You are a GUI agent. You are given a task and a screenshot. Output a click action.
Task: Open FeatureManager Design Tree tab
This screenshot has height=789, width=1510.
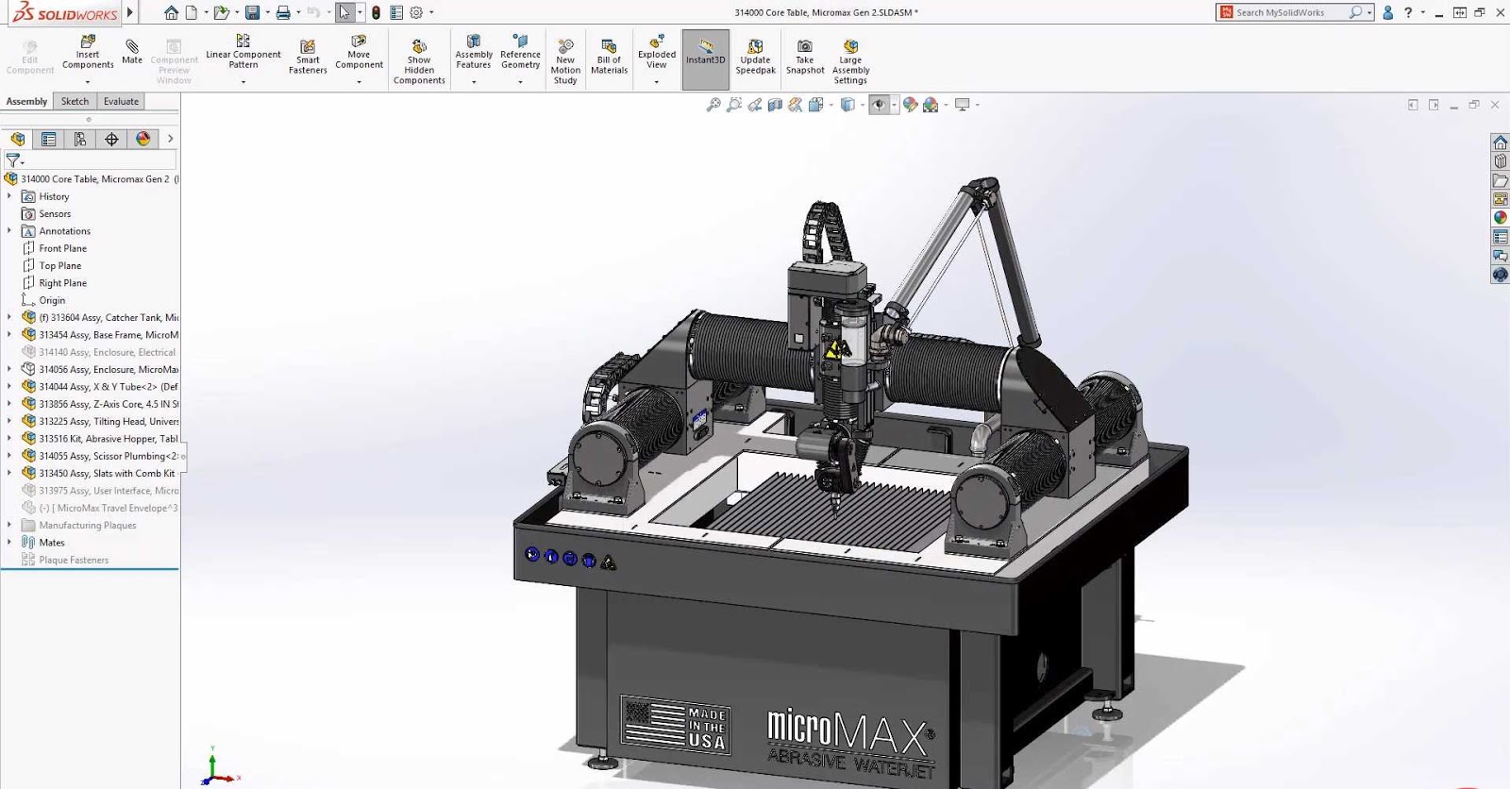click(x=18, y=139)
